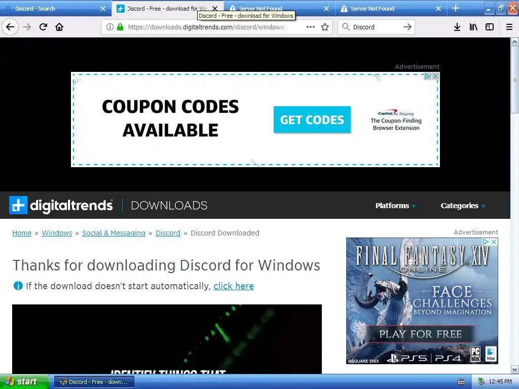The height and width of the screenshot is (389, 519).
Task: Expand the Categories menu
Action: tap(463, 206)
